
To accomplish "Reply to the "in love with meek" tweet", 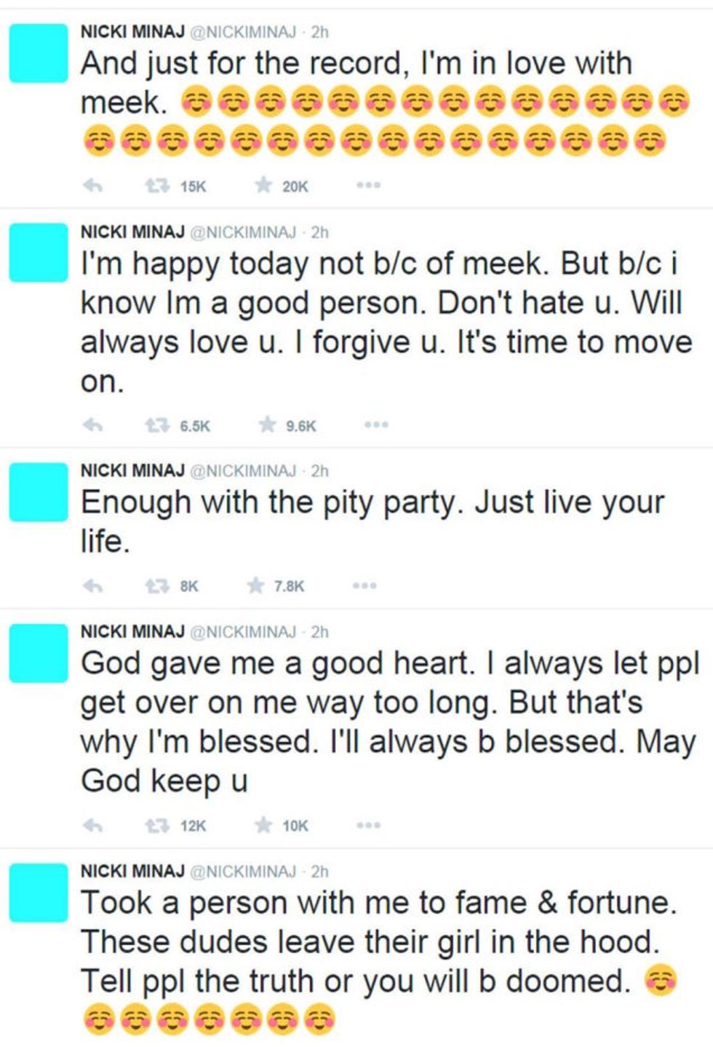I will click(92, 186).
